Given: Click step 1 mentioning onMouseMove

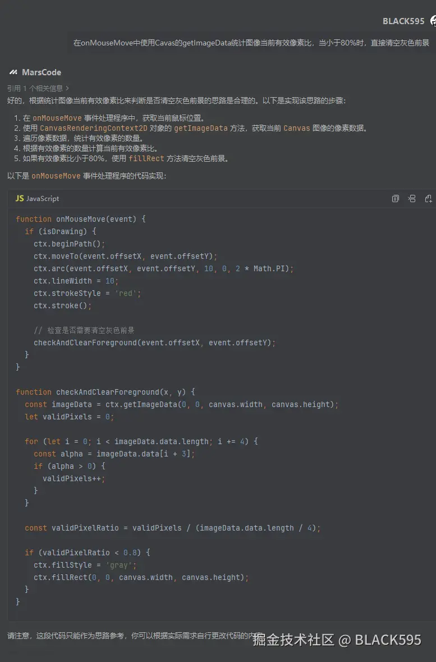Looking at the screenshot, I should pyautogui.click(x=114, y=118).
